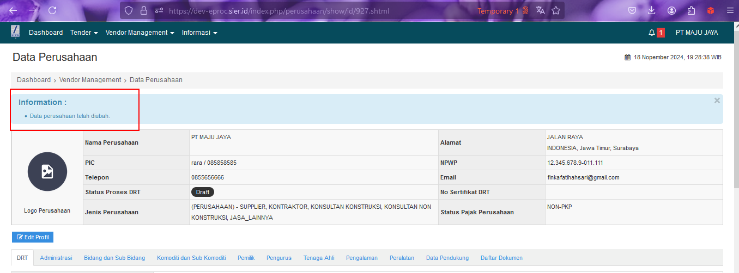Expand the Tender dropdown menu

tap(84, 33)
